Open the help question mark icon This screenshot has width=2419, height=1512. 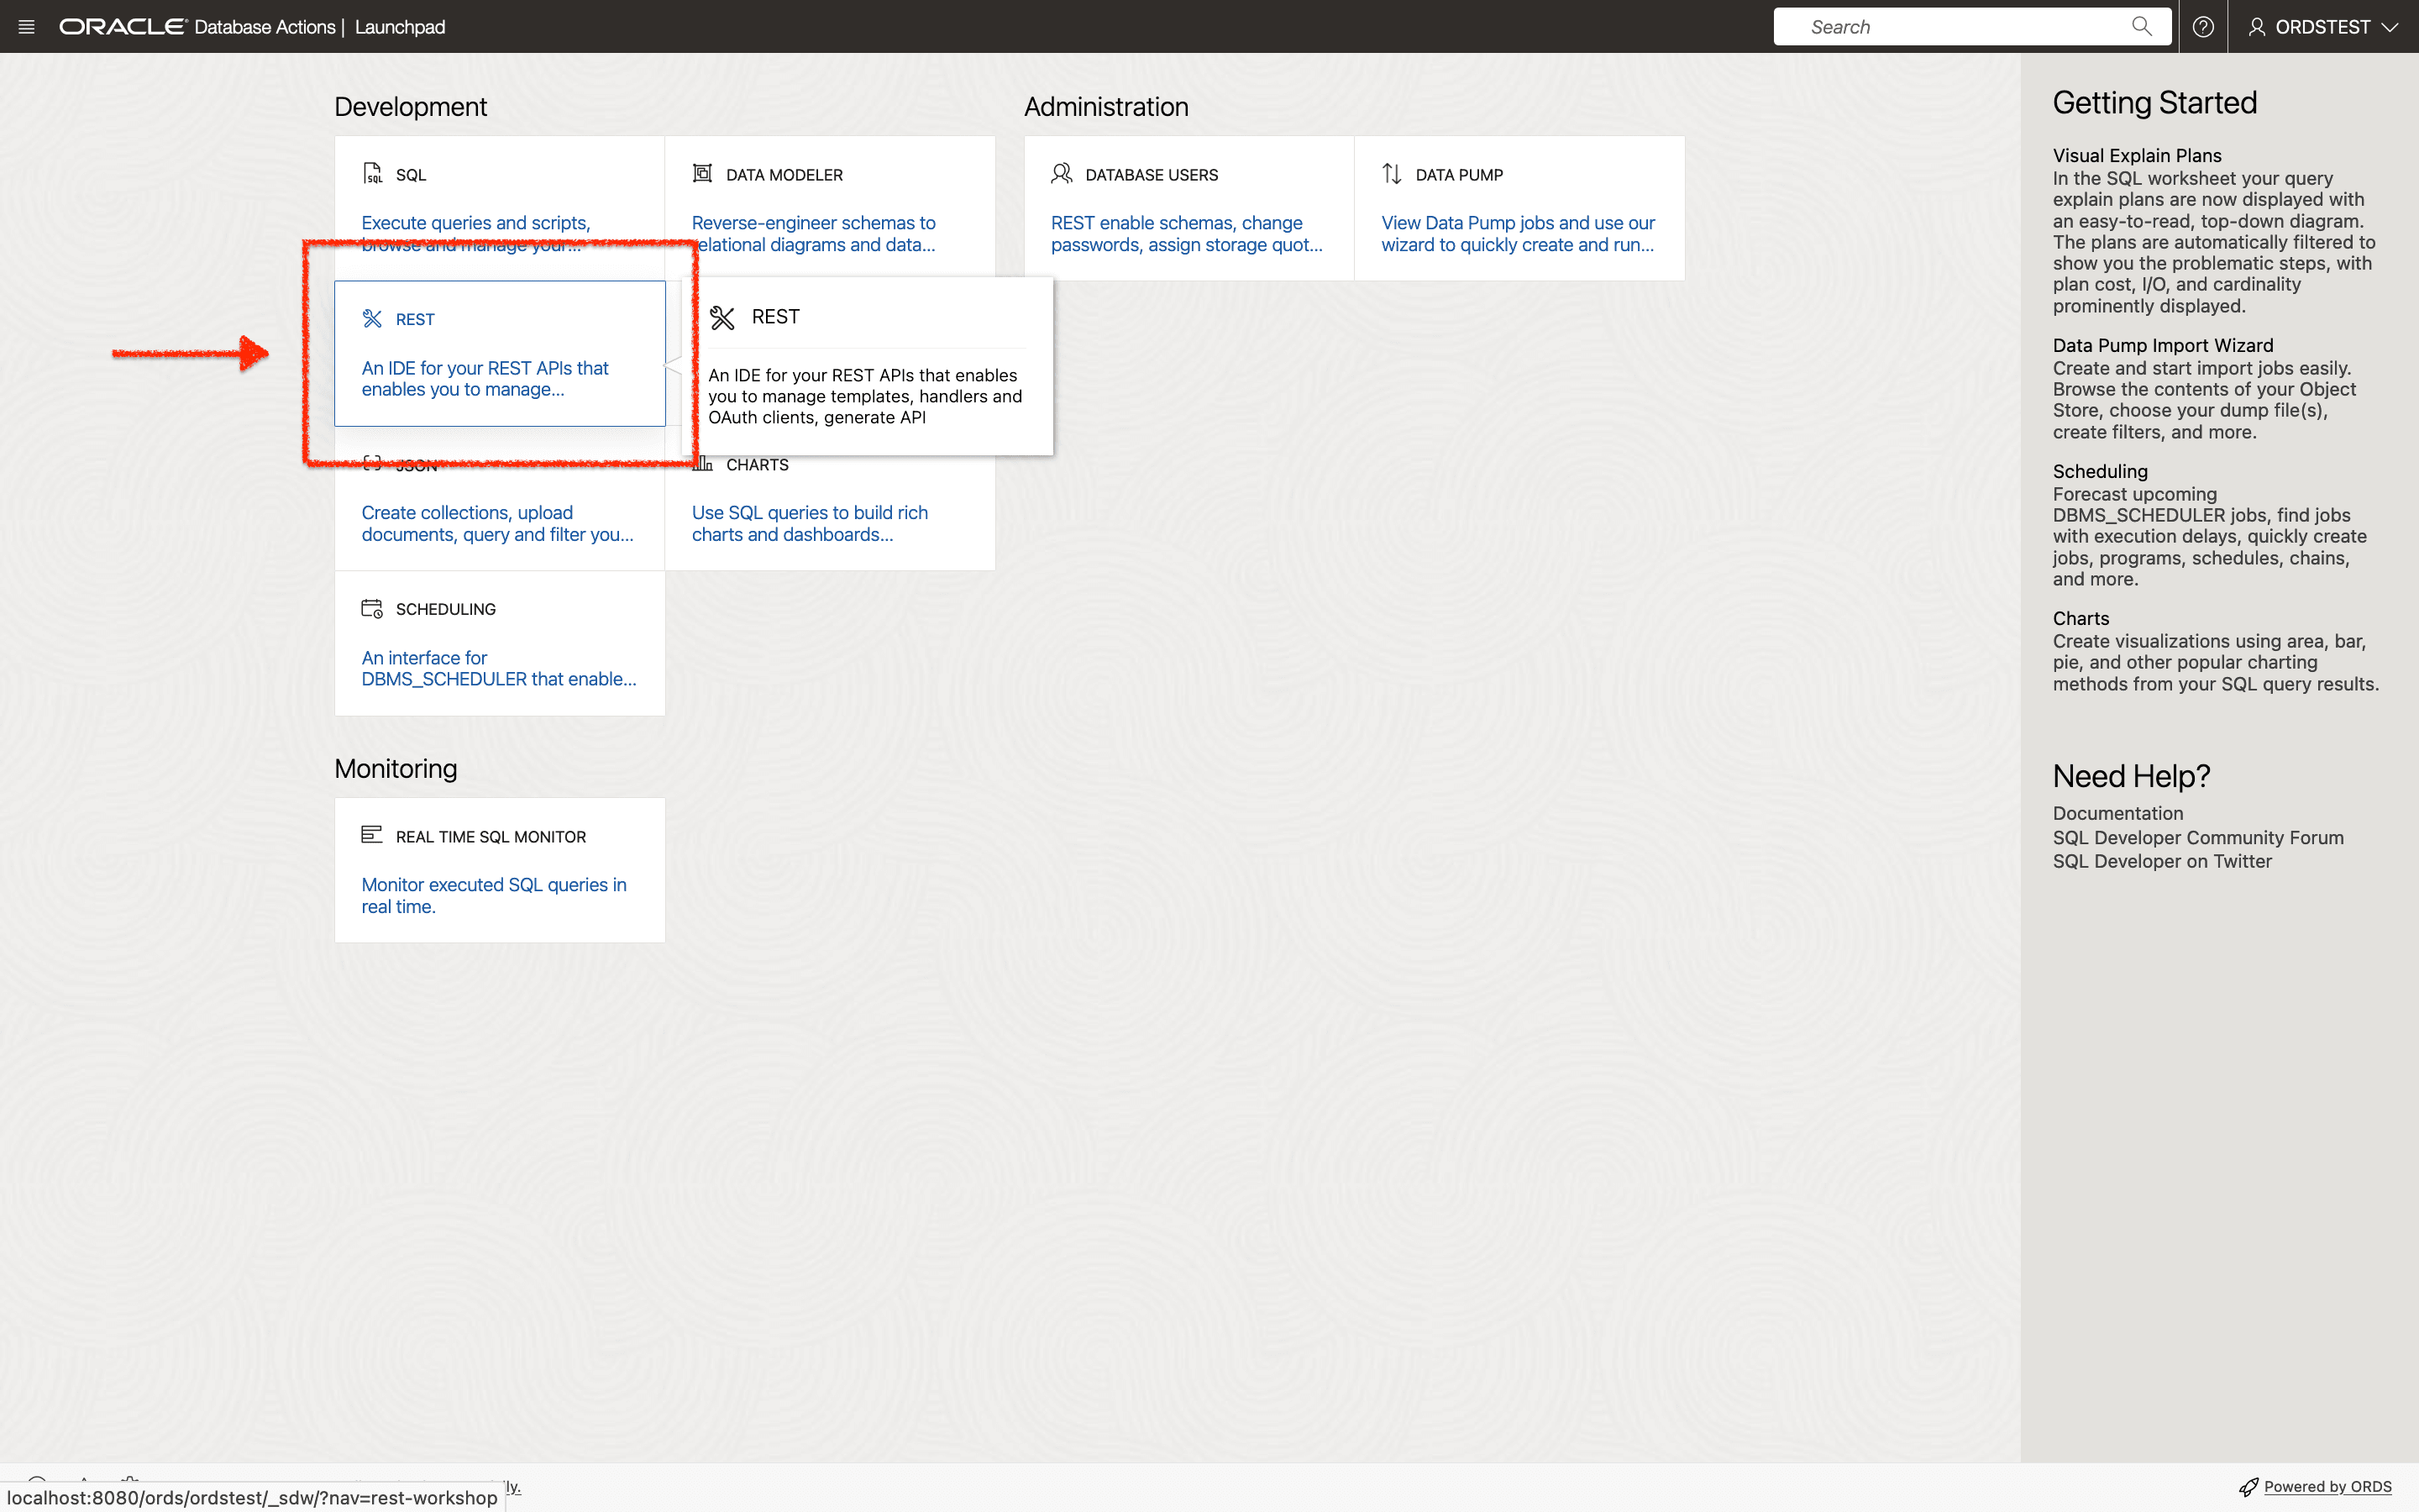(2202, 27)
